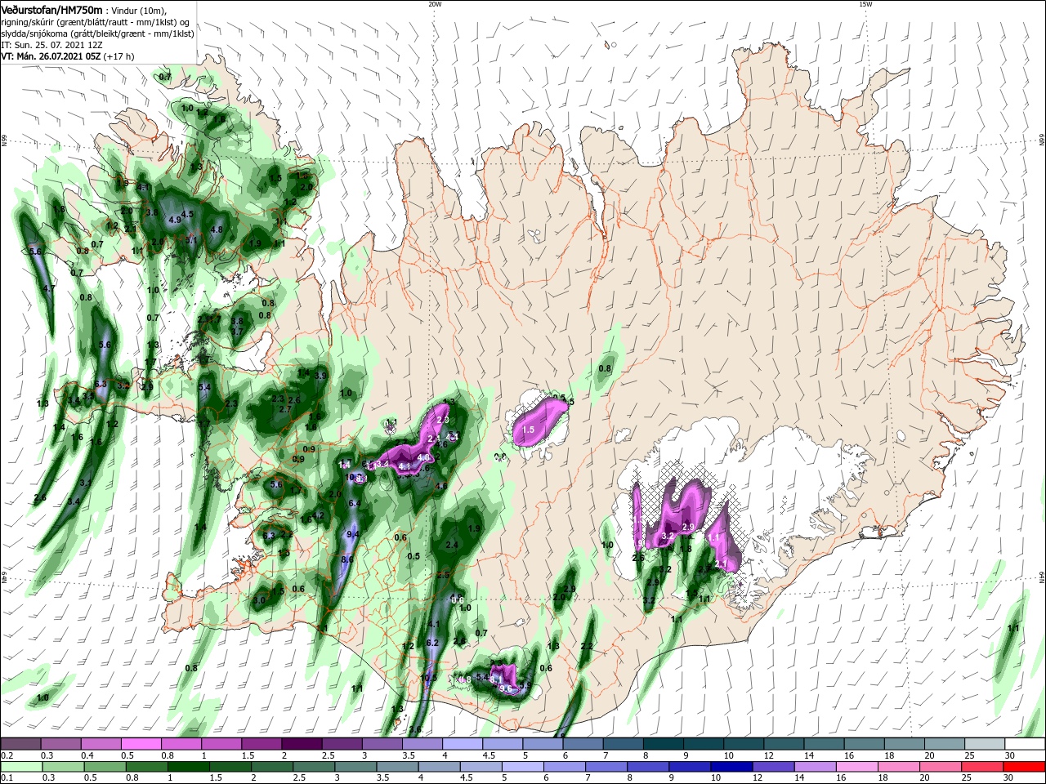Click the '0.1' label in the lower legend row
Image resolution: width=1046 pixels, height=784 pixels.
[x=7, y=778]
